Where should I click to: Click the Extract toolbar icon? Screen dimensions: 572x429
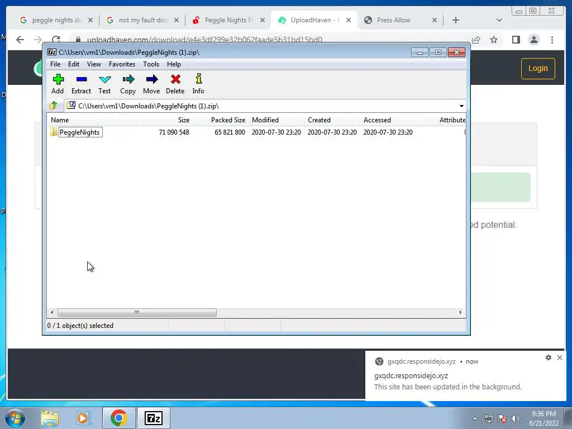coord(81,84)
